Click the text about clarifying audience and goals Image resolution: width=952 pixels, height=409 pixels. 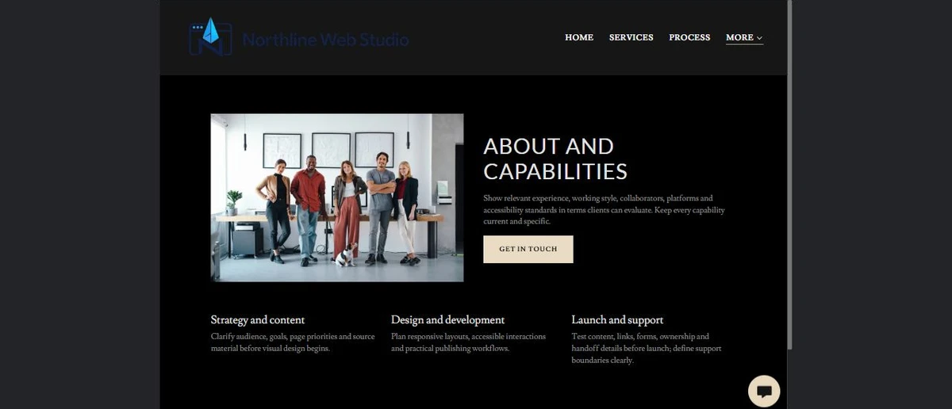coord(293,342)
